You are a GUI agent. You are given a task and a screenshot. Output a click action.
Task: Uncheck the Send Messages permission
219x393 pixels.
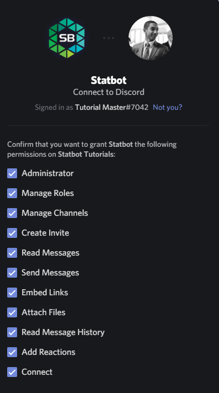(x=12, y=273)
